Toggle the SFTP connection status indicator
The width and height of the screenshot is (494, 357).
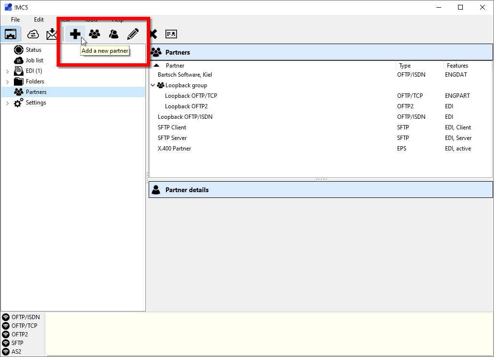pyautogui.click(x=5, y=343)
